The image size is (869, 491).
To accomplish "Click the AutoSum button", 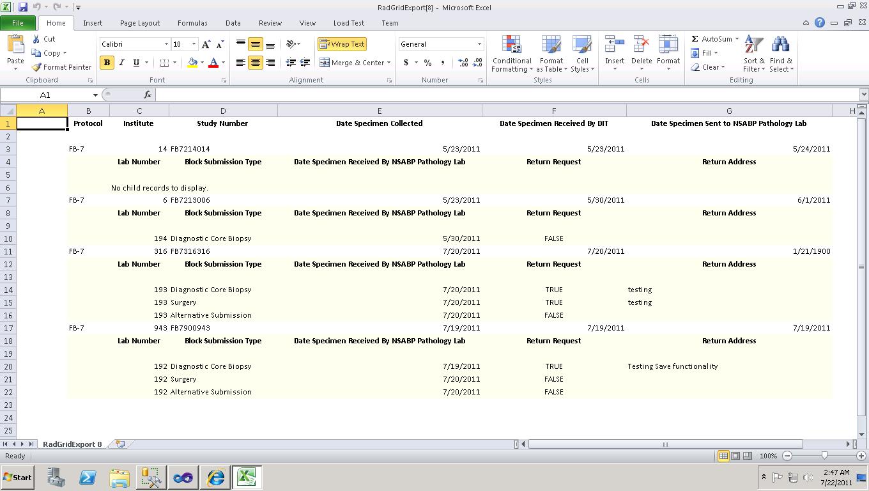I will pyautogui.click(x=711, y=39).
